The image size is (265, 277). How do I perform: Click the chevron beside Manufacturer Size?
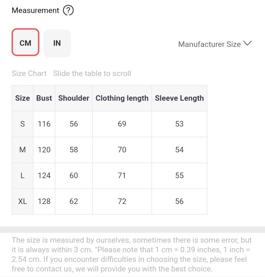pyautogui.click(x=247, y=43)
